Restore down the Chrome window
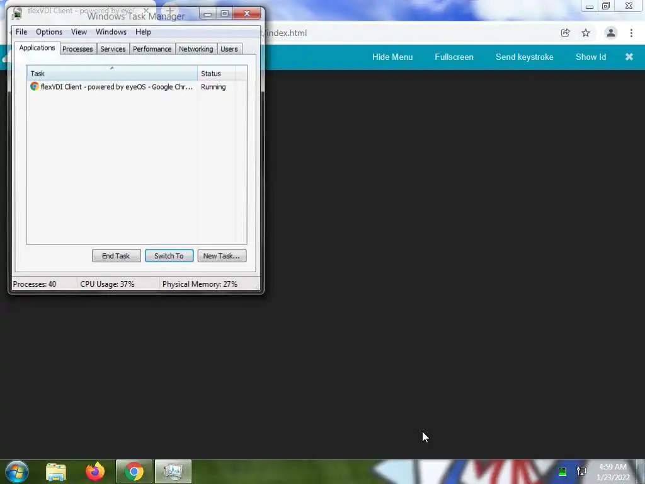This screenshot has height=484, width=645. (x=606, y=6)
